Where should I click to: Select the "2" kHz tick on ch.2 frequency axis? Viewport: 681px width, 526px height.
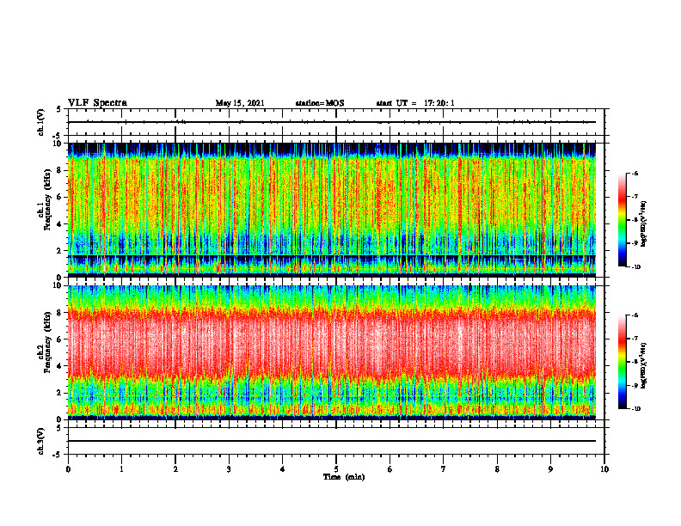(60, 393)
